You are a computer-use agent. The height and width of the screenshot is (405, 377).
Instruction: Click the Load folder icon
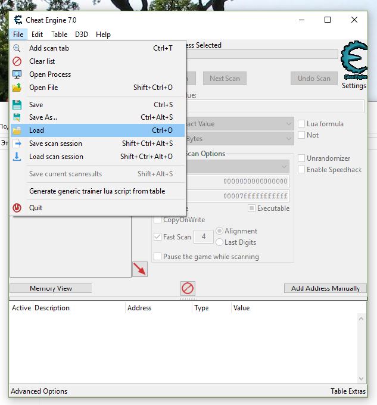(x=17, y=130)
